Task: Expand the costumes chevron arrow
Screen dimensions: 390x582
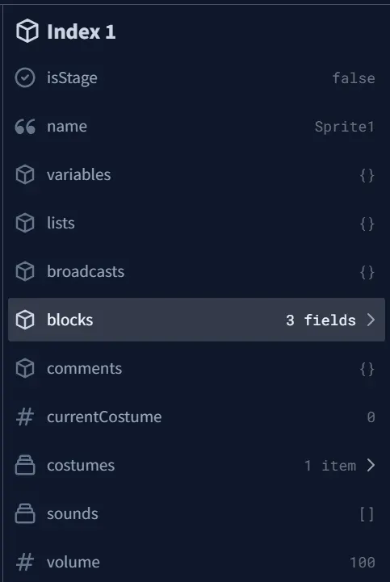Action: click(371, 465)
